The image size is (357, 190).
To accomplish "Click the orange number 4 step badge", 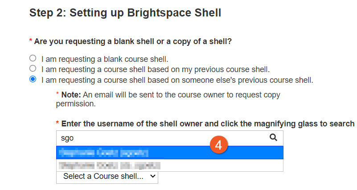I will coord(218,145).
